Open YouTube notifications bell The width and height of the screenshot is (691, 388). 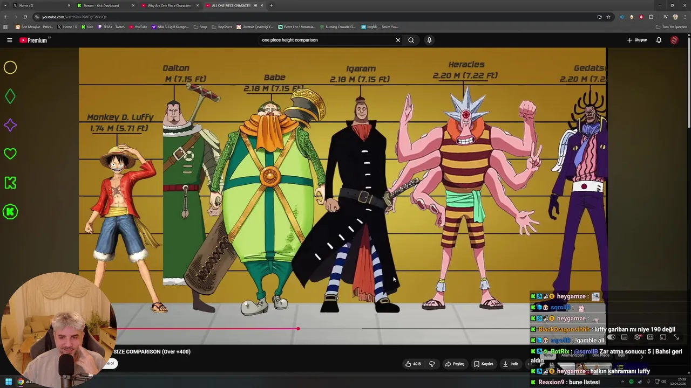[659, 40]
